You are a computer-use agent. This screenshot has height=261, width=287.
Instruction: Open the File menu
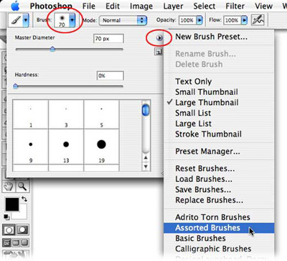tap(89, 6)
